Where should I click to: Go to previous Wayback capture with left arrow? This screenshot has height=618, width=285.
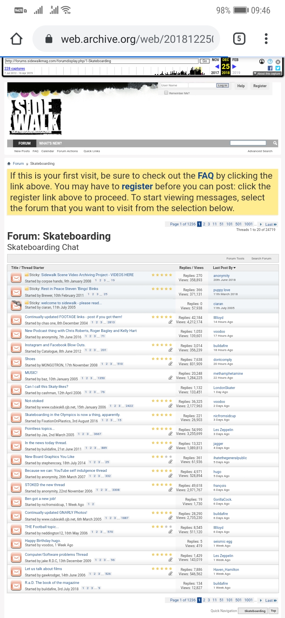(217, 67)
